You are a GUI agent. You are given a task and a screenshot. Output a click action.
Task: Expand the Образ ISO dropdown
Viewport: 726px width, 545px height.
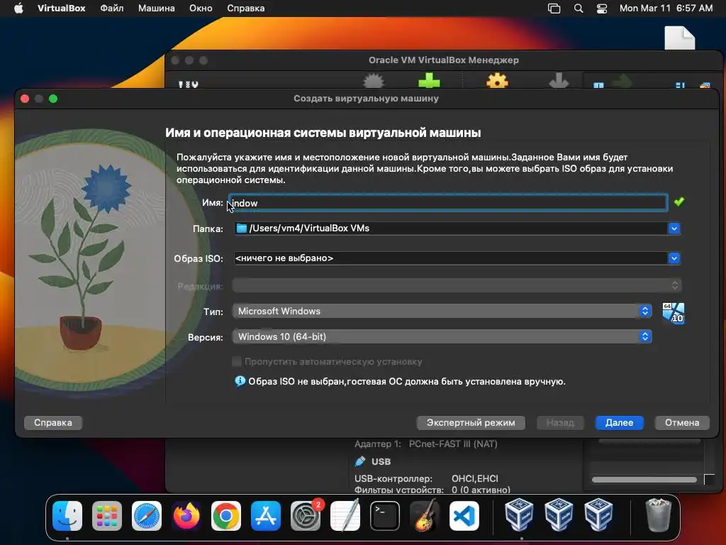click(x=674, y=258)
